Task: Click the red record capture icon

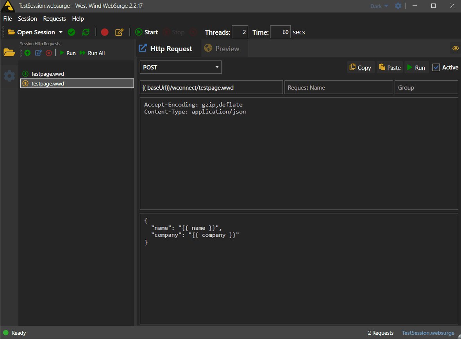Action: click(105, 32)
